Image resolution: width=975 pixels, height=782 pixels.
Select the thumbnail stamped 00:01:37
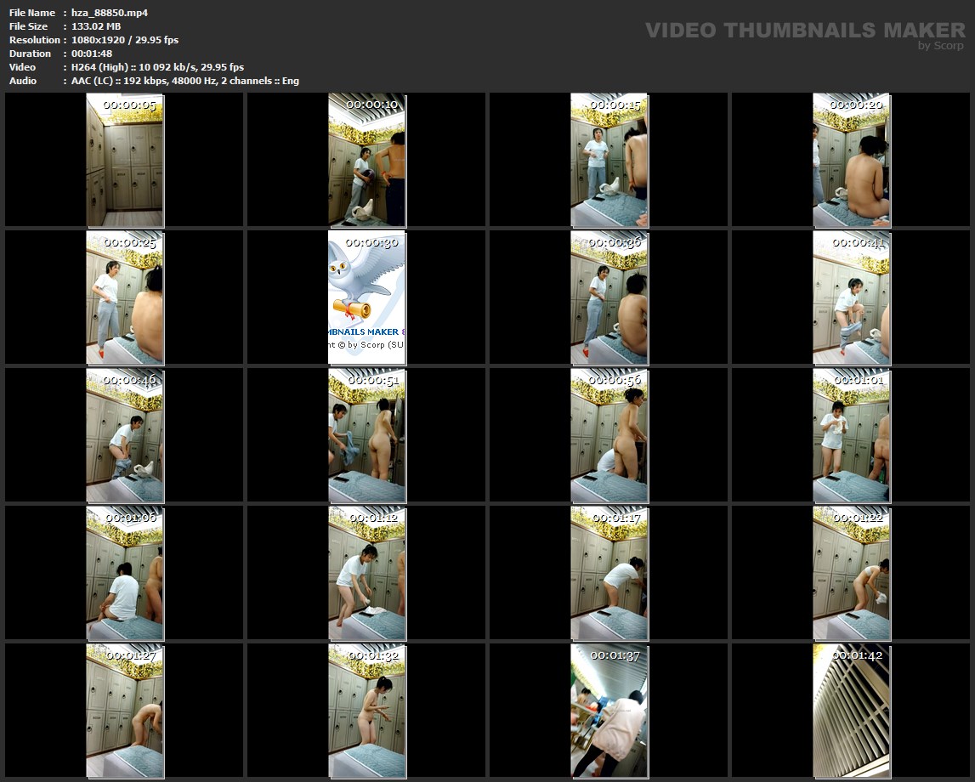pos(609,711)
